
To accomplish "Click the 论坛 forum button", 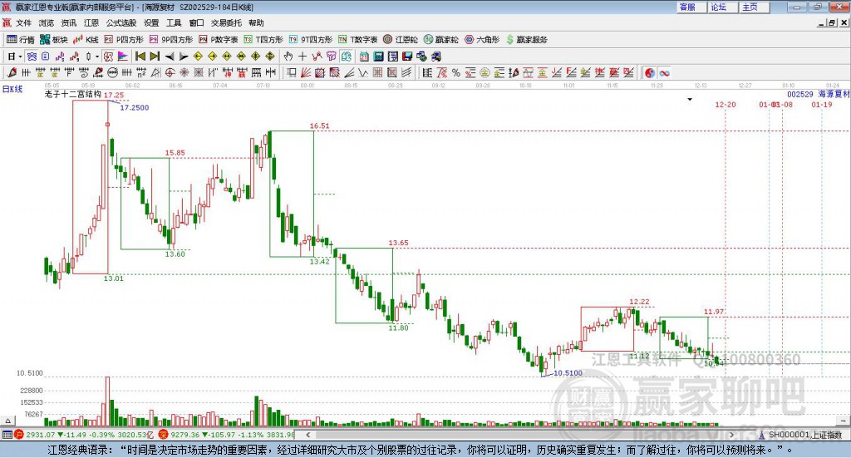I will coord(722,7).
